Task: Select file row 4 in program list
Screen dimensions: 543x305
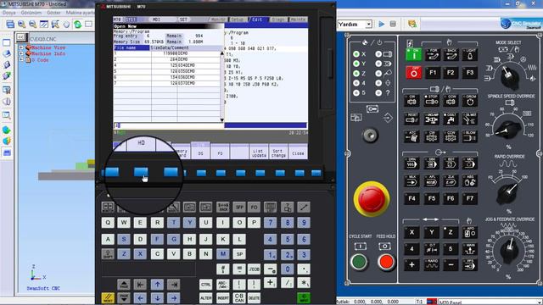Action: pos(168,65)
